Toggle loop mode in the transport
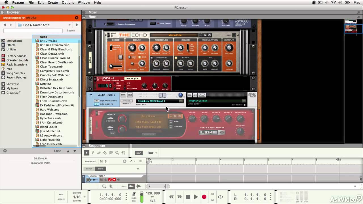The height and width of the screenshot is (204, 363). pos(220,197)
